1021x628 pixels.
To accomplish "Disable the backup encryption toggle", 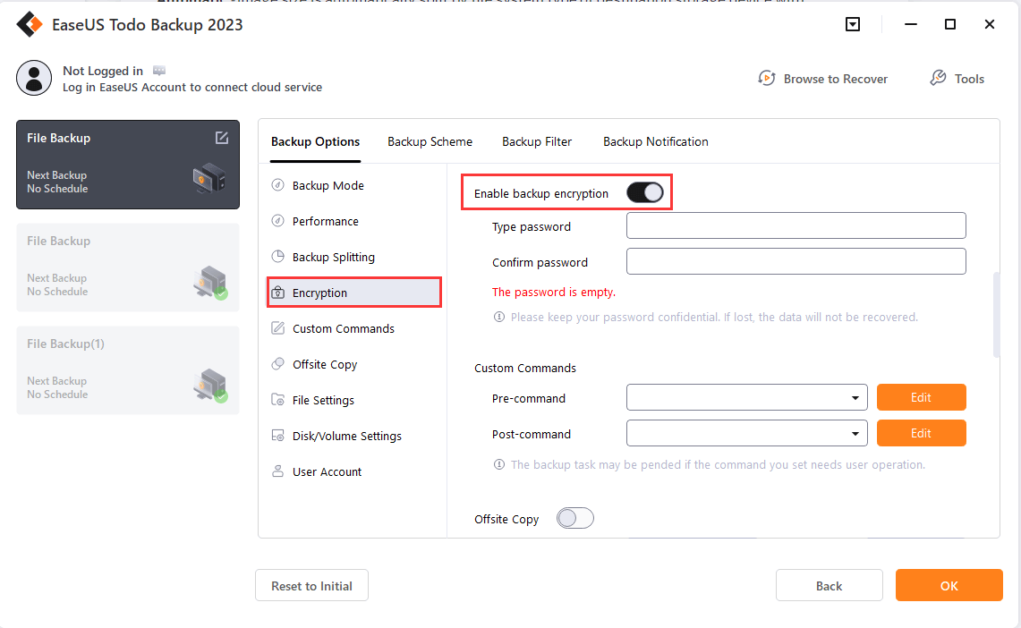I will pyautogui.click(x=645, y=192).
